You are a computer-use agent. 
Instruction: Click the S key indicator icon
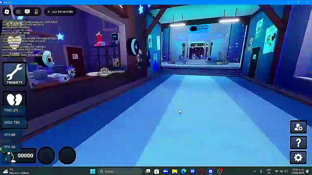pos(6,159)
